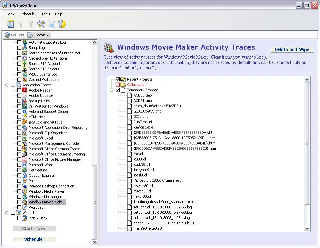The height and width of the screenshot is (248, 320).
Task: Click the Microsoft Excel icon in tree
Action: pos(25,138)
